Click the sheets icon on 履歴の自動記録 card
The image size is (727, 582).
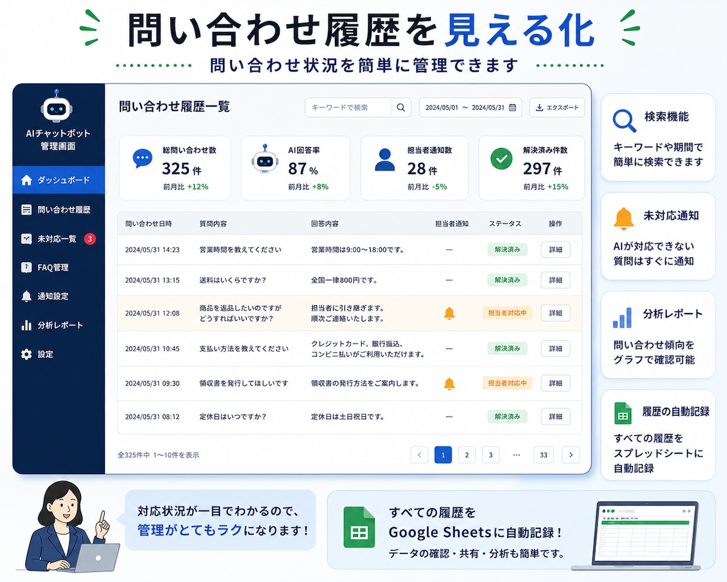623,413
